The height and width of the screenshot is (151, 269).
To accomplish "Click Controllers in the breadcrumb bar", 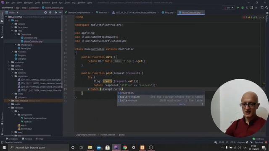I will click(x=34, y=8).
